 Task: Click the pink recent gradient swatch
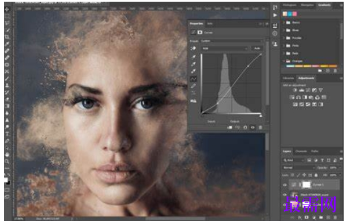tap(294, 14)
